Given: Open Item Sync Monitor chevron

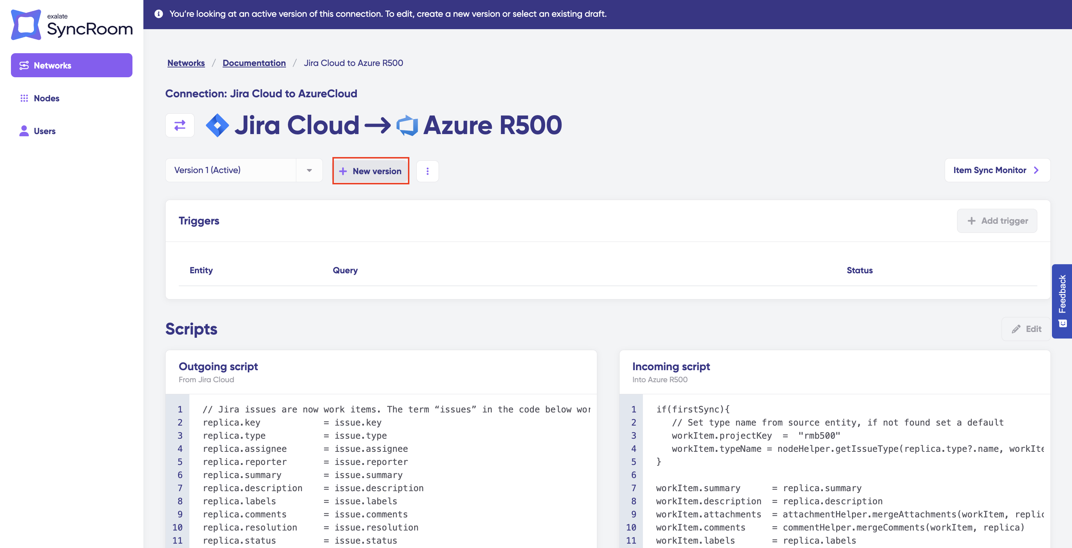Looking at the screenshot, I should (x=1036, y=171).
